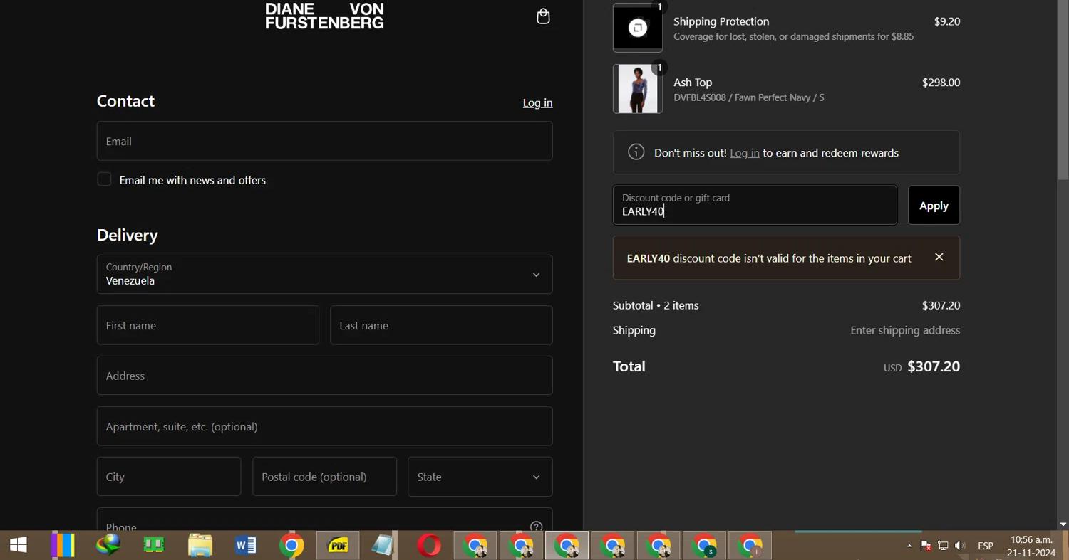Click the page vertical scrollbar thumb
The height and width of the screenshot is (560, 1069).
(1063, 90)
